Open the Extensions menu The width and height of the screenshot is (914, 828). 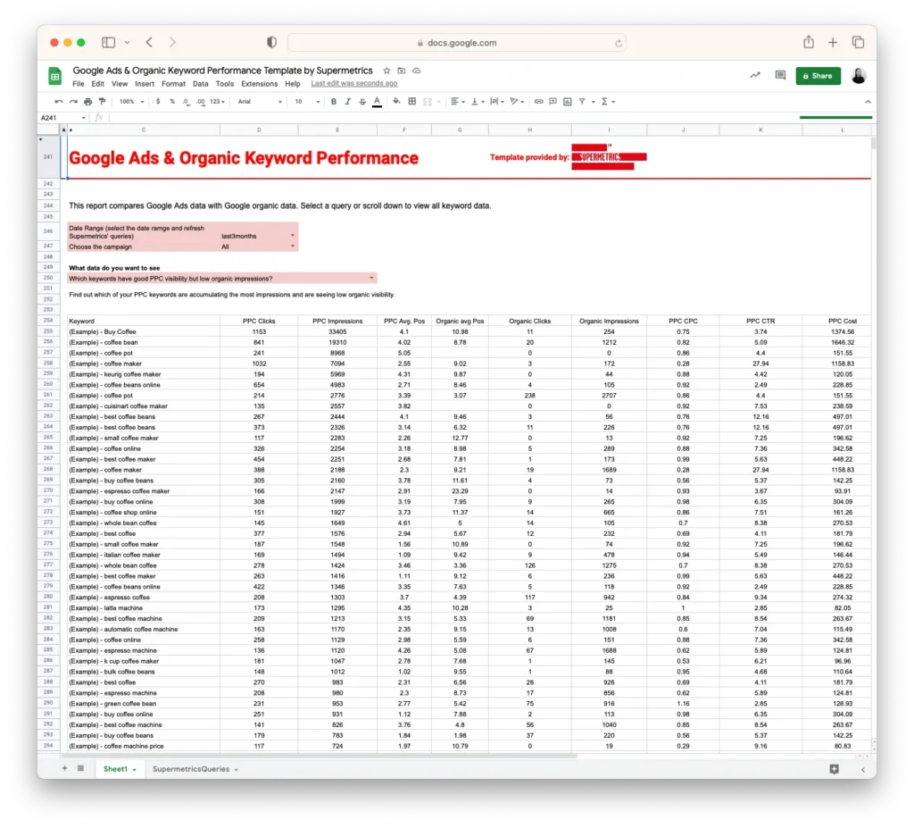pos(260,83)
